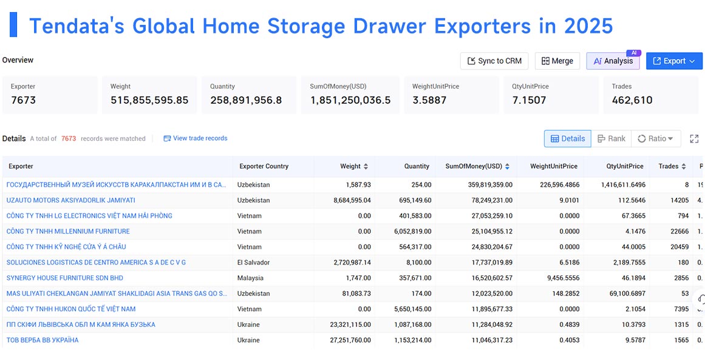Click SumOfMoney(USD) overview card 1,851,250,036.5
This screenshot has width=705, height=353.
[350, 95]
